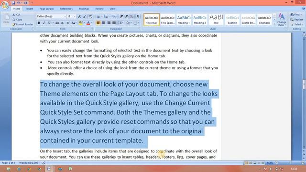Toggle Bold formatting
The width and height of the screenshot is (306, 172).
pyautogui.click(x=39, y=23)
